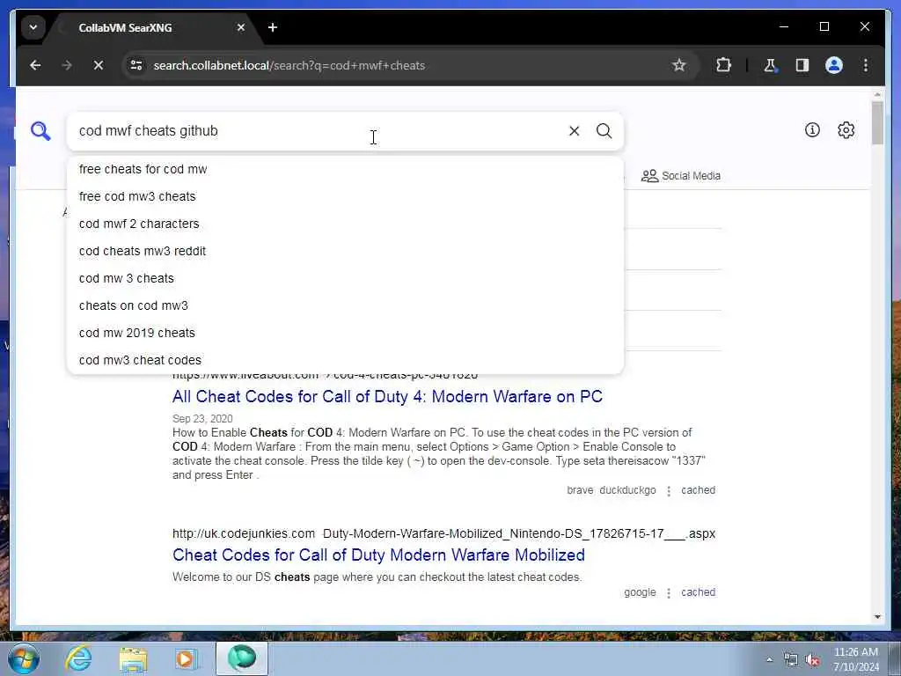The image size is (901, 676).
Task: Submit search with magnifier button
Action: (604, 131)
